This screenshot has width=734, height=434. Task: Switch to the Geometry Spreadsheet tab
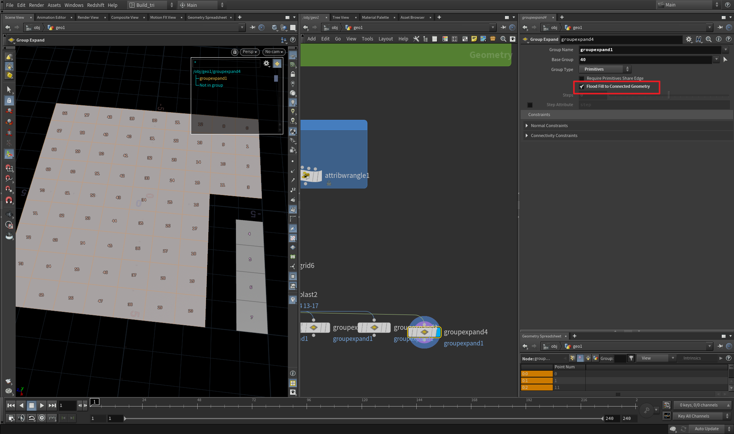[206, 17]
